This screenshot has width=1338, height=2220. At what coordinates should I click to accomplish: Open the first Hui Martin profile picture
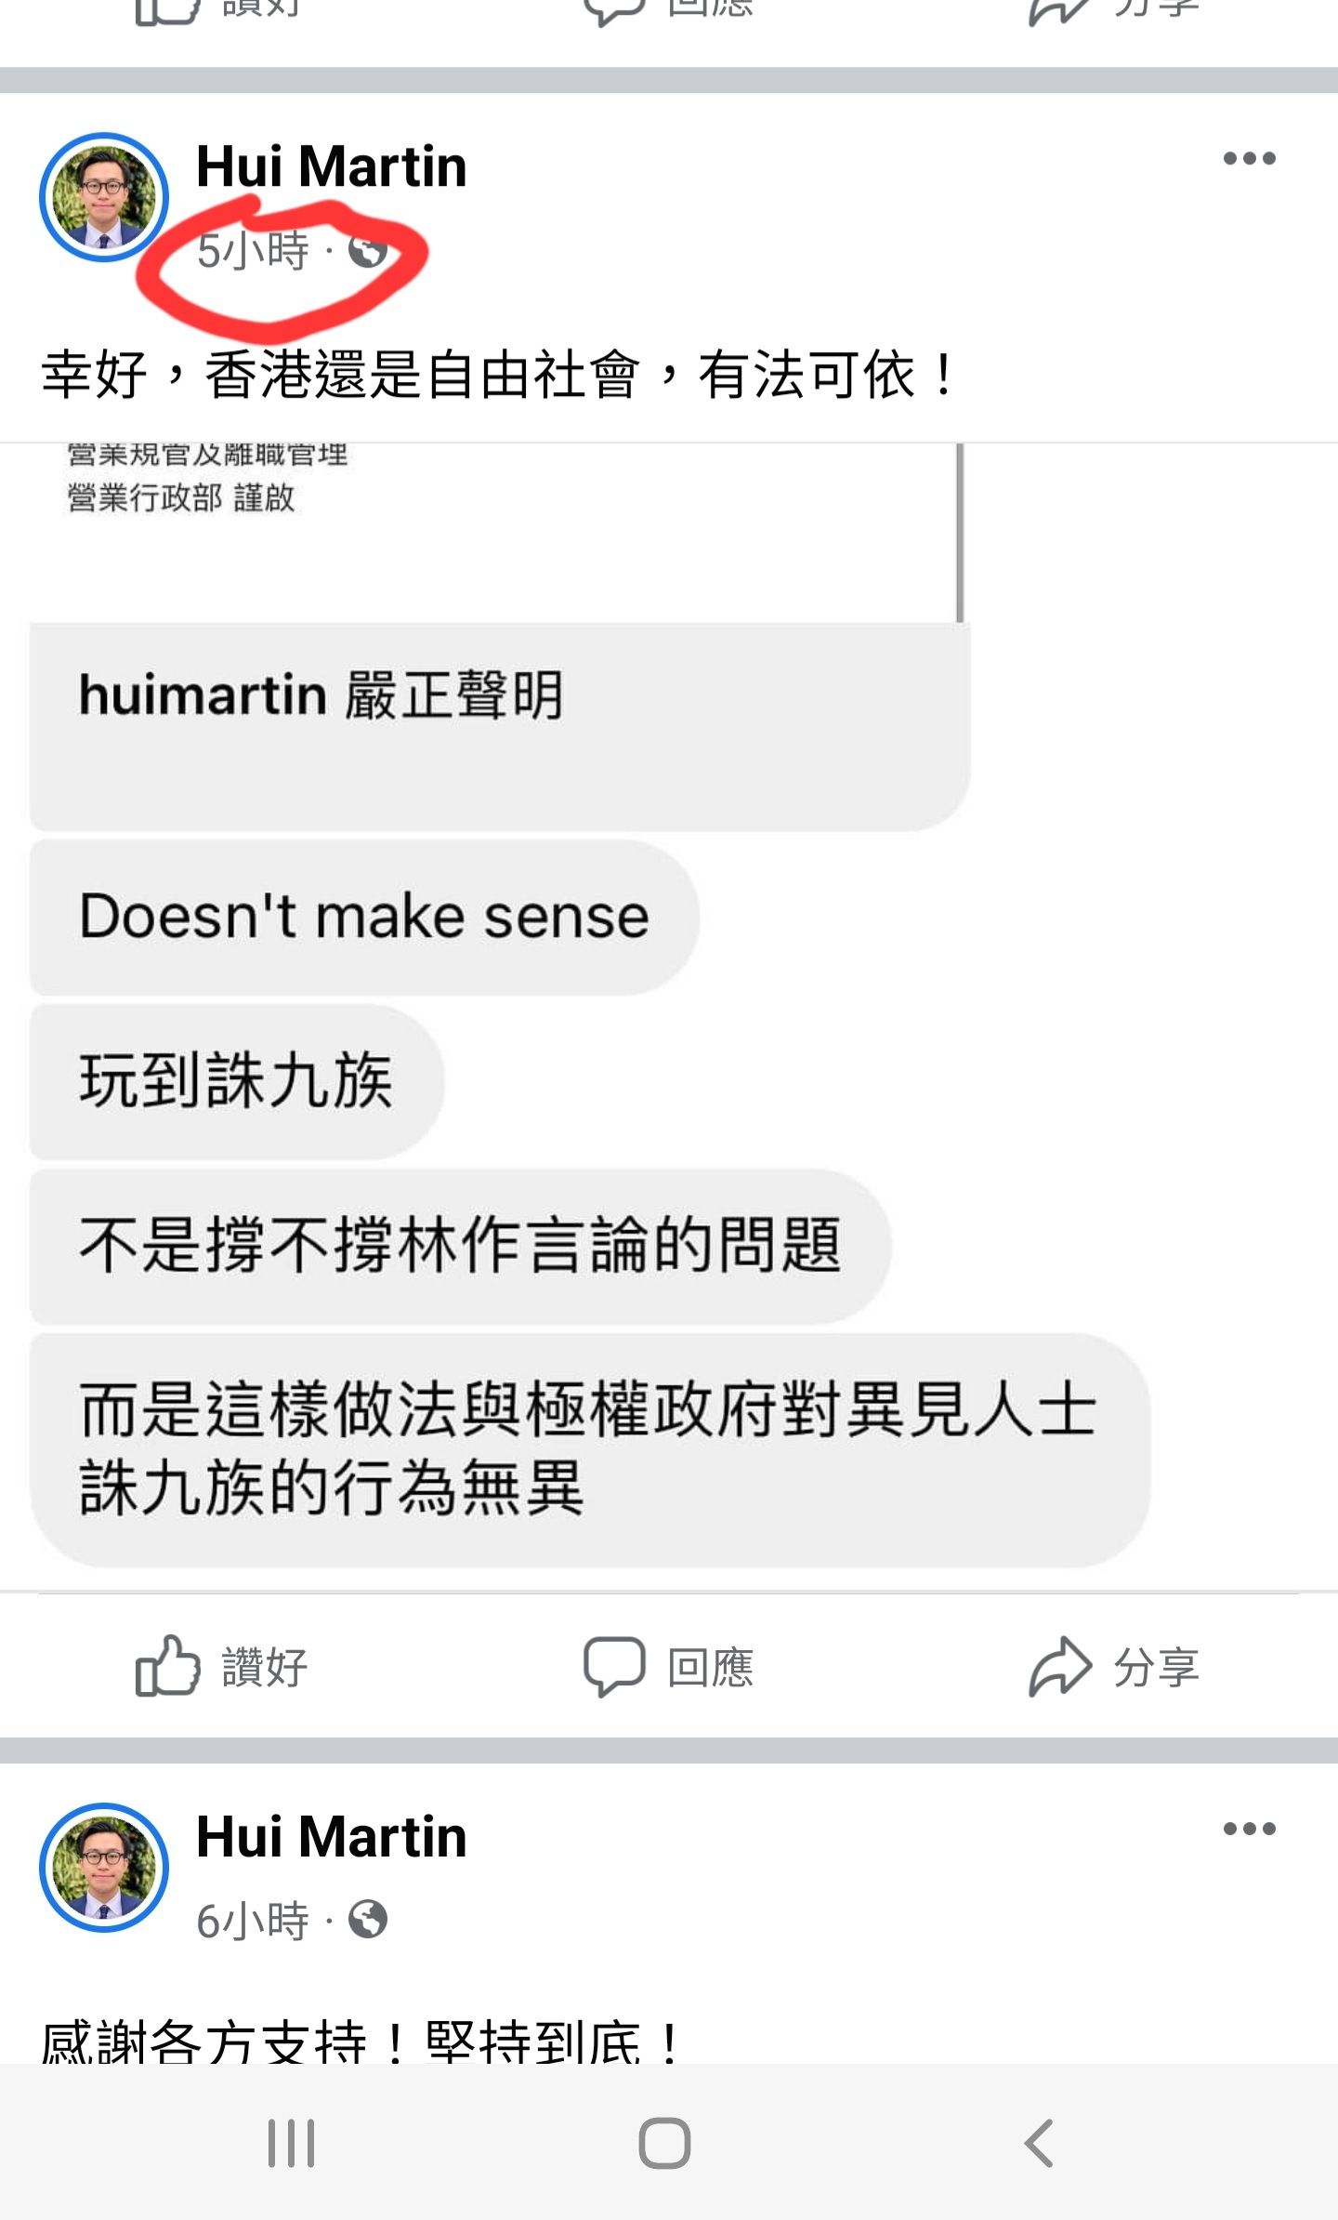click(x=104, y=197)
